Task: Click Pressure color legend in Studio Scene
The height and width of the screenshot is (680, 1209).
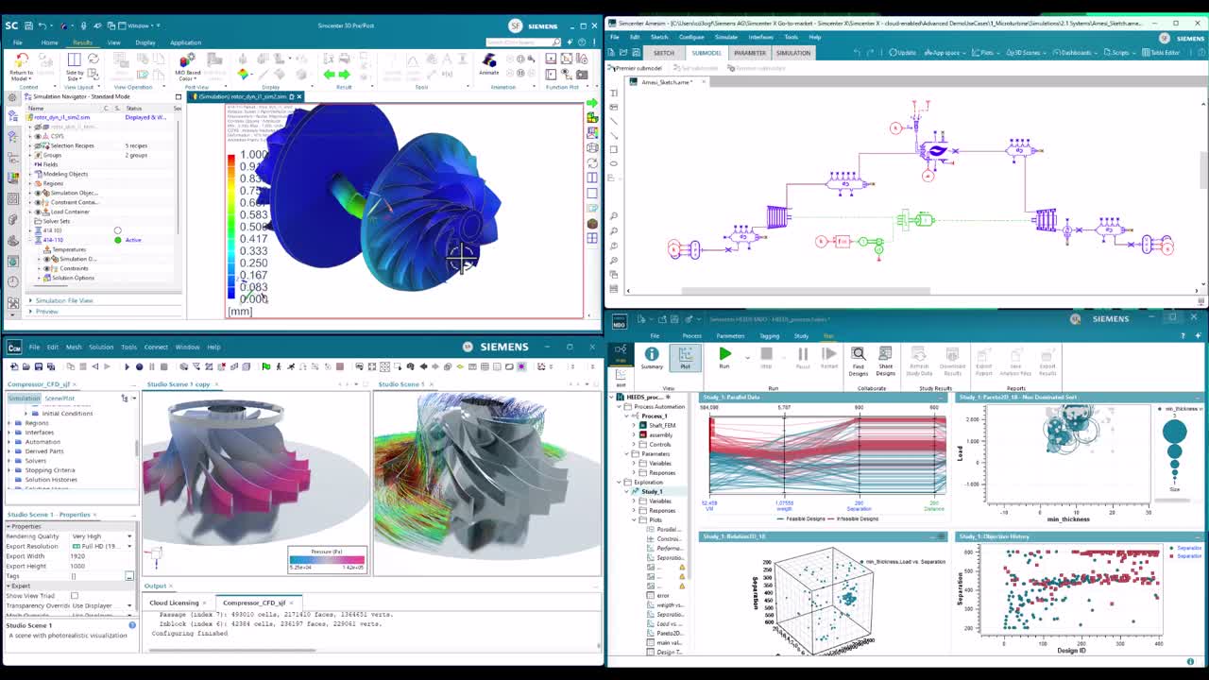Action: coord(327,560)
